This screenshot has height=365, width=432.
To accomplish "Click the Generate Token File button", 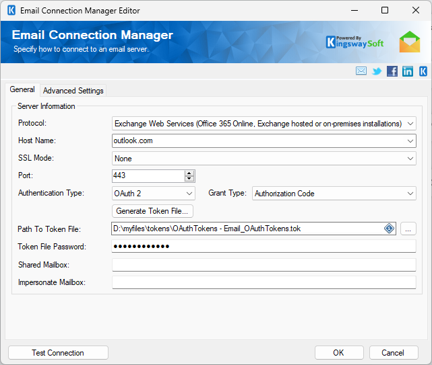I will click(x=153, y=211).
